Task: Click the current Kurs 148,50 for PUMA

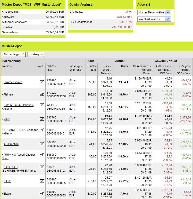Action: 121,156
